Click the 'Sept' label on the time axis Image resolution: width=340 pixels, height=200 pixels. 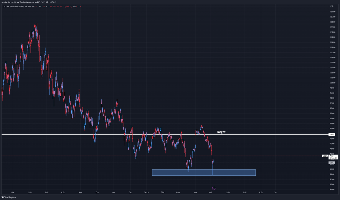[80, 192]
